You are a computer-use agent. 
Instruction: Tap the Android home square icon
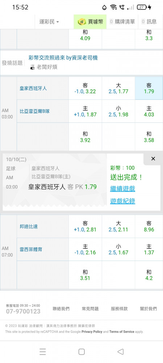[81, 352]
